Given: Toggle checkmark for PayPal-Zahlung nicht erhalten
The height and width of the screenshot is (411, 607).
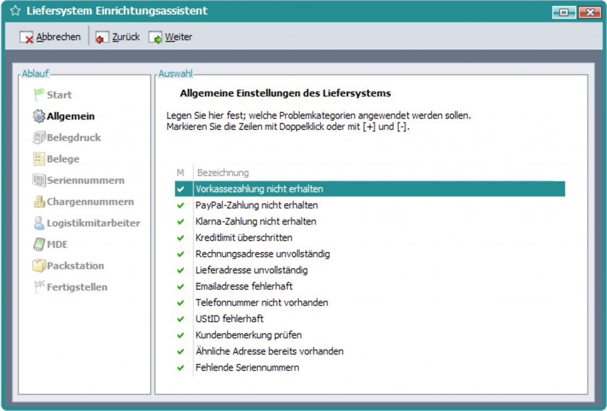Looking at the screenshot, I should [x=181, y=205].
